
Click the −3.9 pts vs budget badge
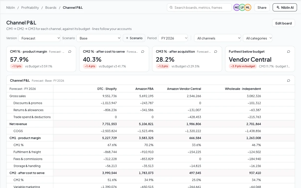(x=243, y=66)
